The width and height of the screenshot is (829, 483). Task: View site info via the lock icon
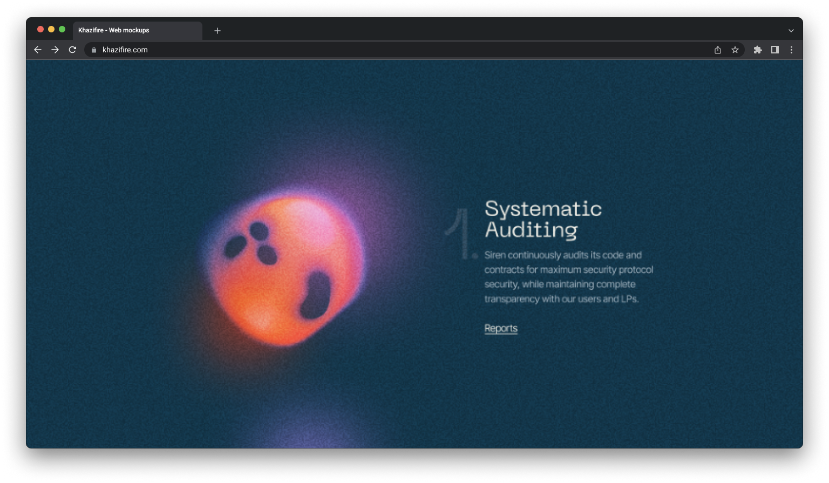pos(94,50)
